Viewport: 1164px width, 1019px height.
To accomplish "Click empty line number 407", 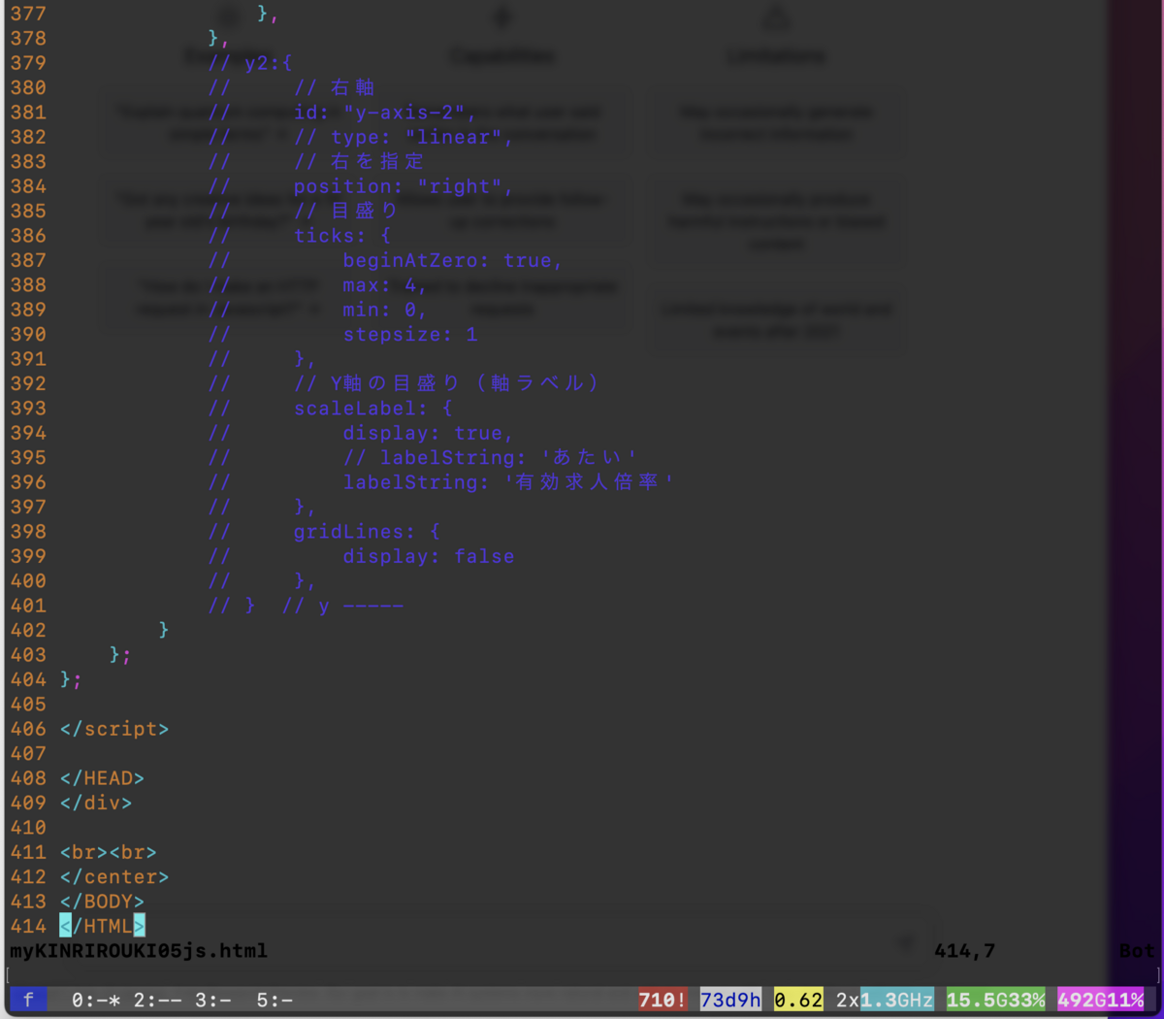I will [x=28, y=753].
